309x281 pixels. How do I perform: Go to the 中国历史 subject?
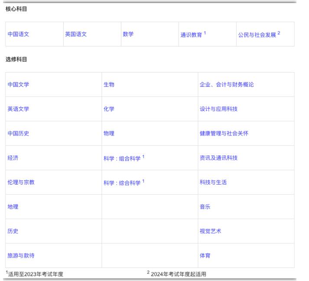coord(18,133)
